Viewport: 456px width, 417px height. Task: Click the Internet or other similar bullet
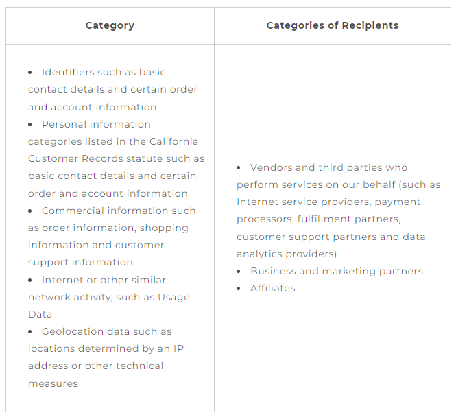109,297
